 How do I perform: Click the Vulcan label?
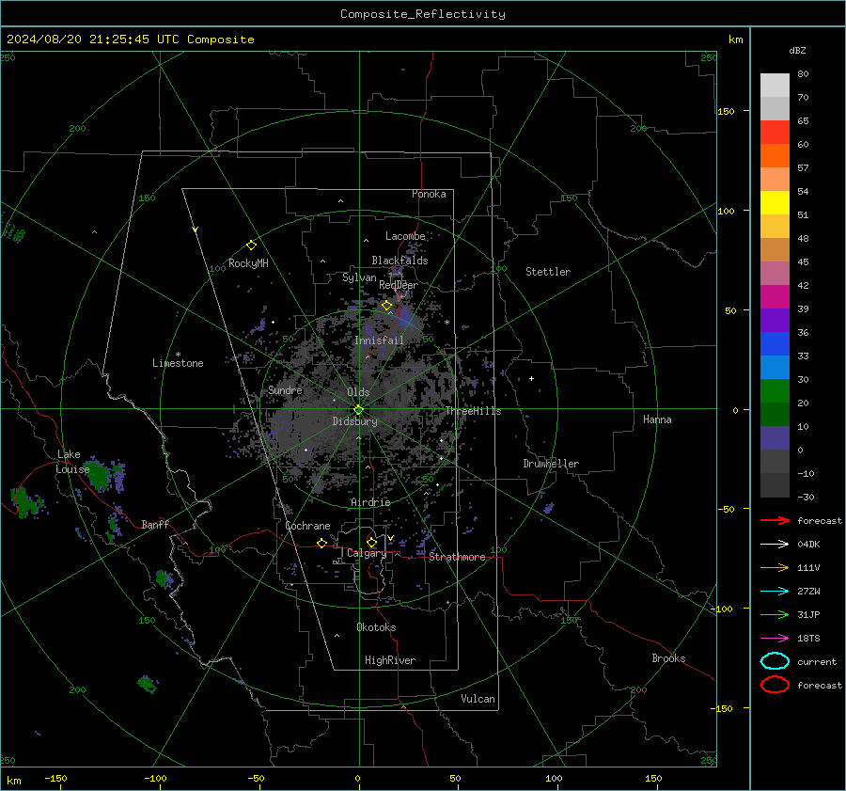click(478, 699)
